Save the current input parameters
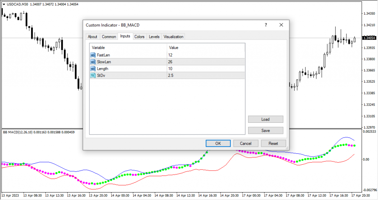This screenshot has width=378, height=200. click(x=265, y=131)
